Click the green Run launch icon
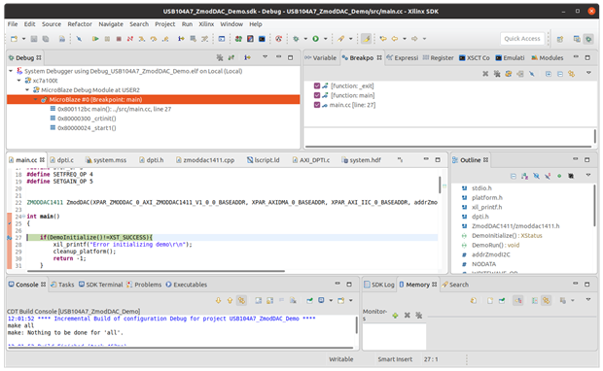The height and width of the screenshot is (371, 603). 316,39
